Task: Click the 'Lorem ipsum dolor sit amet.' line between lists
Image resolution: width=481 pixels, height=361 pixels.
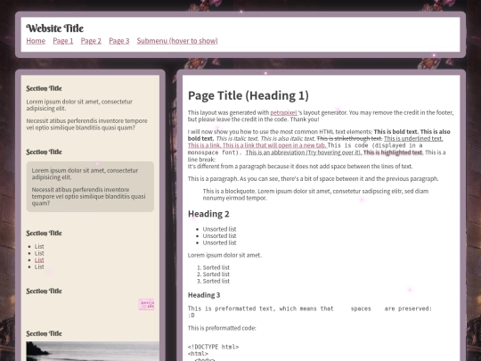Action: pyautogui.click(x=224, y=255)
